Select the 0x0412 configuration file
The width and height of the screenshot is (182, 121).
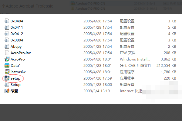(17, 34)
